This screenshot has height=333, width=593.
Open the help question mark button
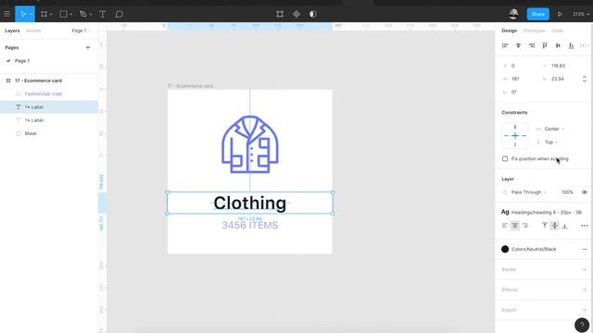(582, 325)
